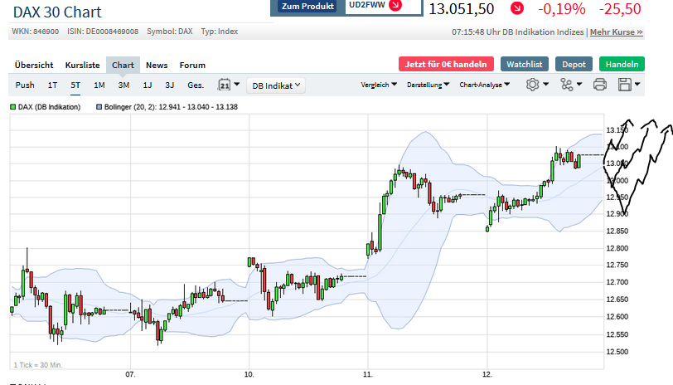Screen dimensions: 673x385
Task: Select the Push realtime option
Action: (25, 85)
